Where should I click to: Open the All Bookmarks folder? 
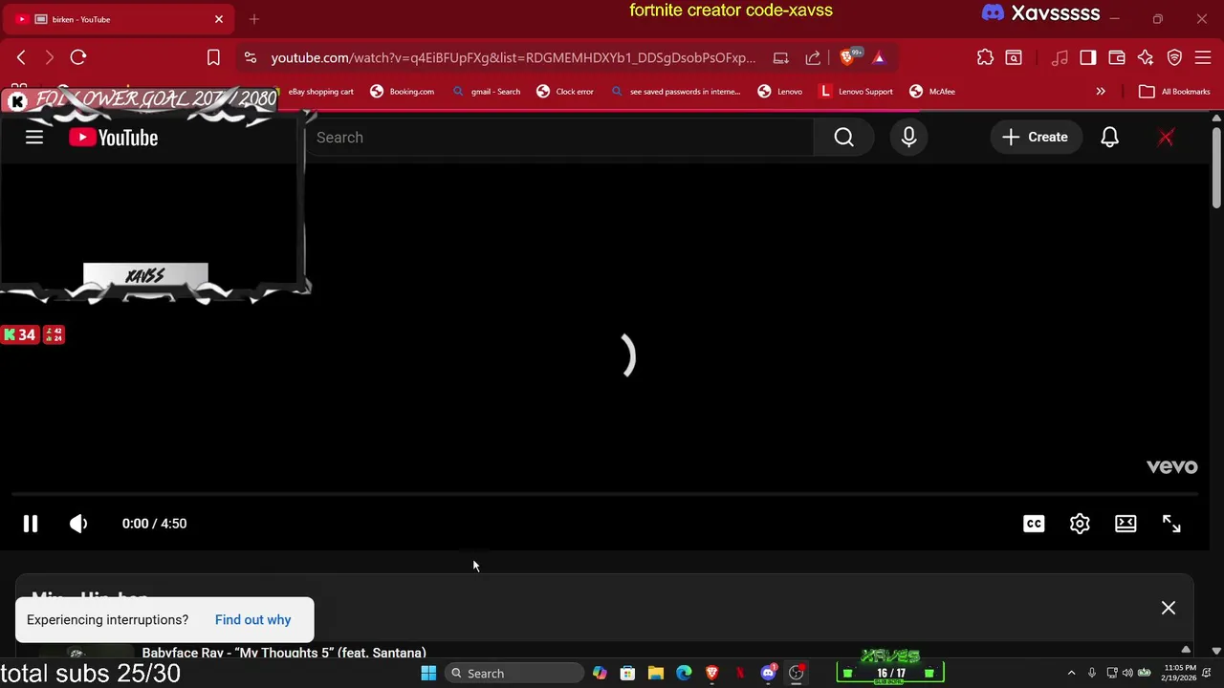click(1174, 92)
